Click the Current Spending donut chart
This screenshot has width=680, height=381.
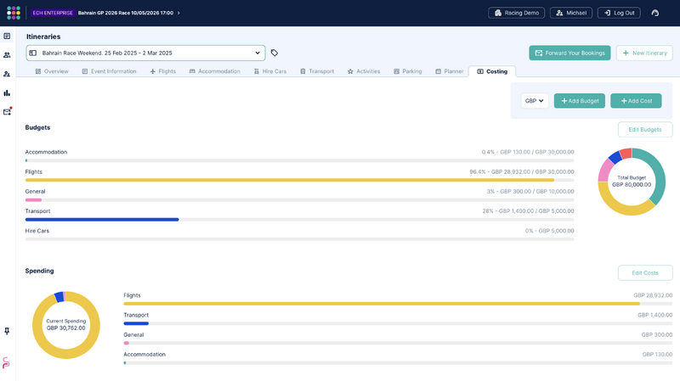click(x=66, y=325)
